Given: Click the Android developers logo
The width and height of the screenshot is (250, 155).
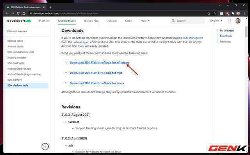Looking at the screenshot, I should click(x=19, y=21).
